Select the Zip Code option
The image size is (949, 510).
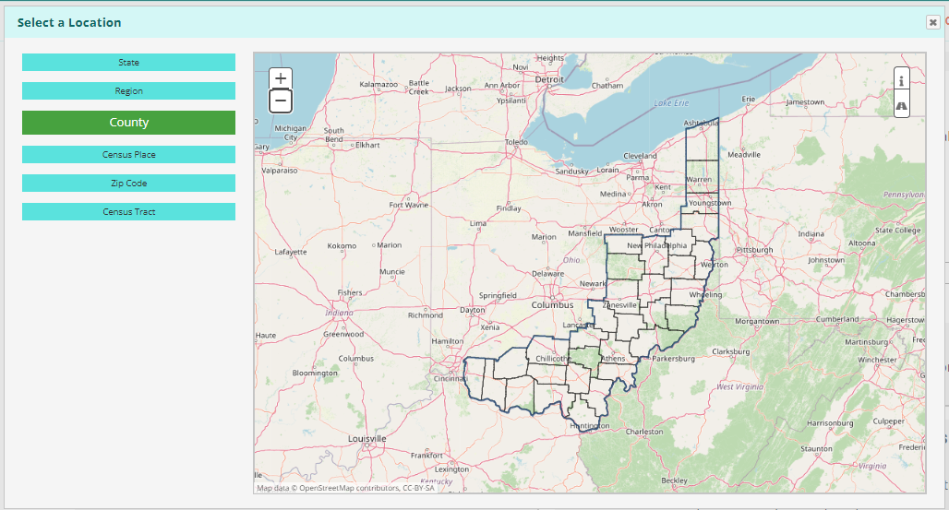(x=128, y=184)
